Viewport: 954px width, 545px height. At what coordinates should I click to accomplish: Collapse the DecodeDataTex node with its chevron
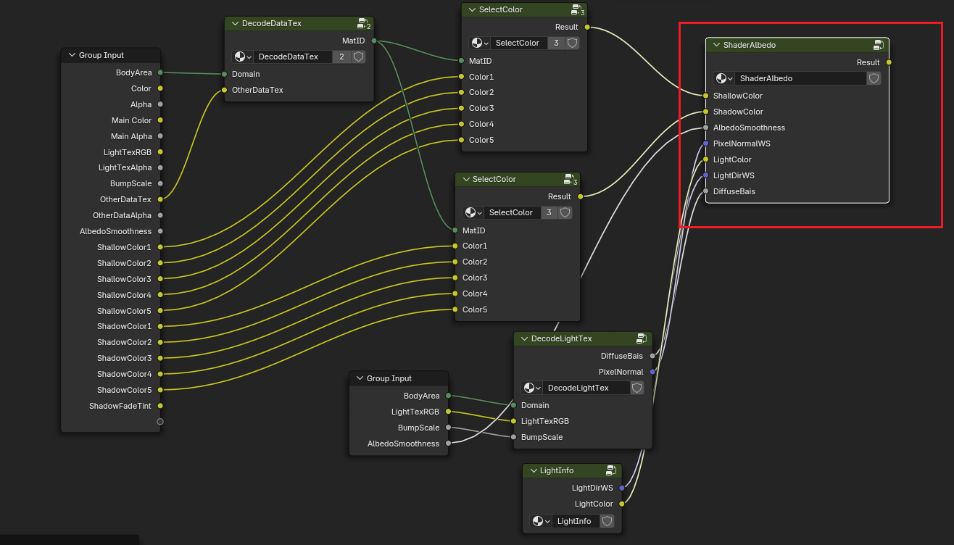(x=235, y=23)
